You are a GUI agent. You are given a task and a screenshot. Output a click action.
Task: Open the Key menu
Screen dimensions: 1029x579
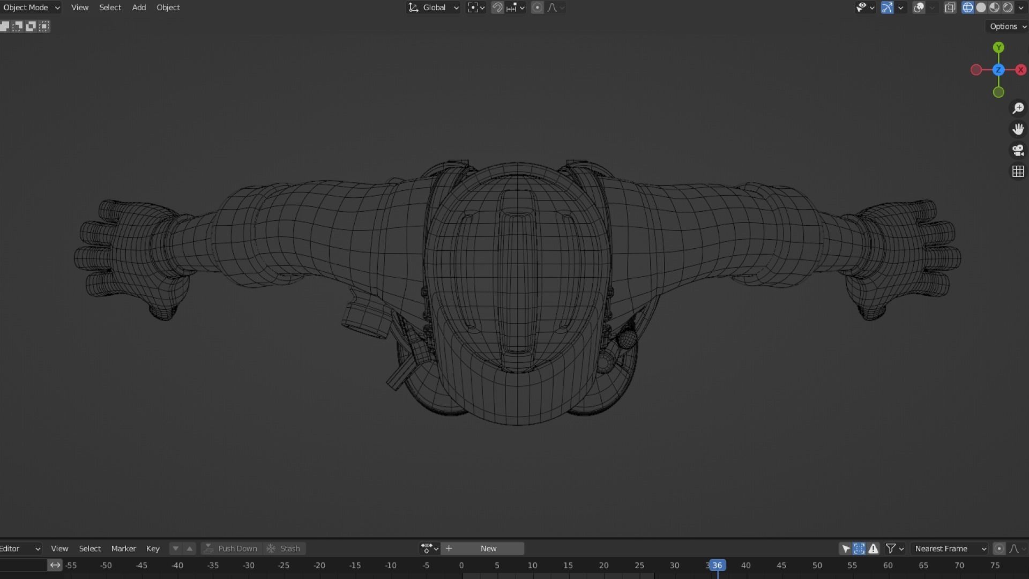pyautogui.click(x=153, y=548)
